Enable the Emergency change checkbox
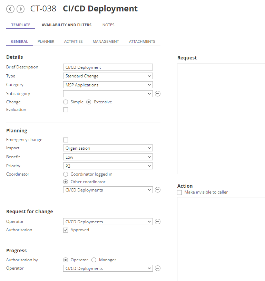 66,140
